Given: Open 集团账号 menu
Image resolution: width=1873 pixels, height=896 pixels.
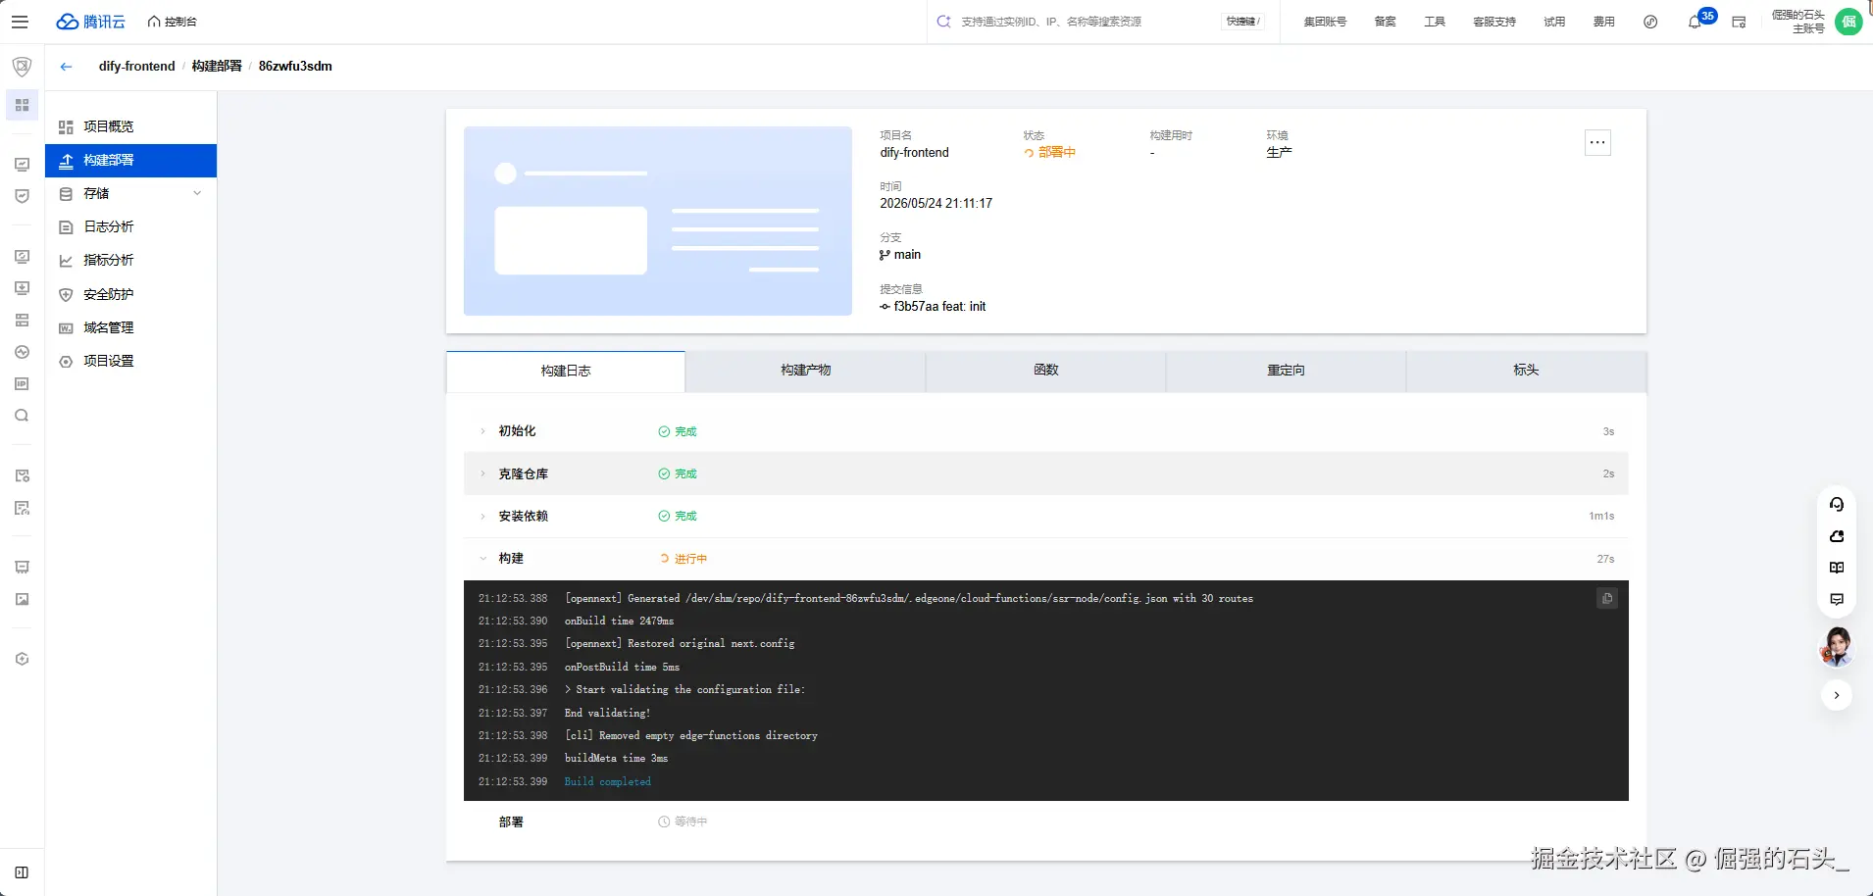Looking at the screenshot, I should point(1325,22).
